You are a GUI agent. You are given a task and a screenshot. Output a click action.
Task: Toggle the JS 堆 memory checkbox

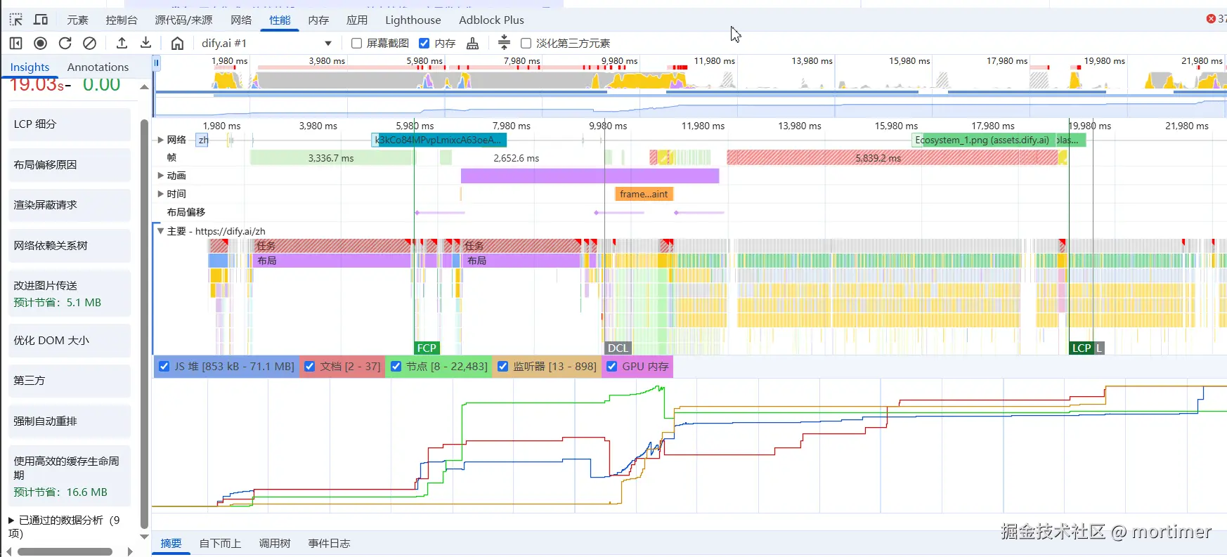[x=164, y=366]
